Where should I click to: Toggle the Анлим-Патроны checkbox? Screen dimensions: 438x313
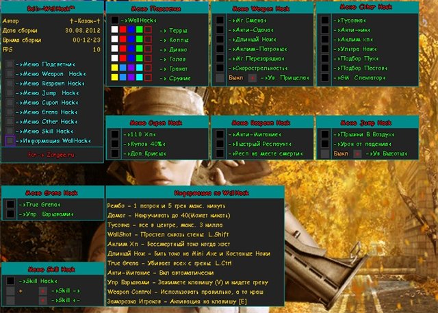(220, 49)
